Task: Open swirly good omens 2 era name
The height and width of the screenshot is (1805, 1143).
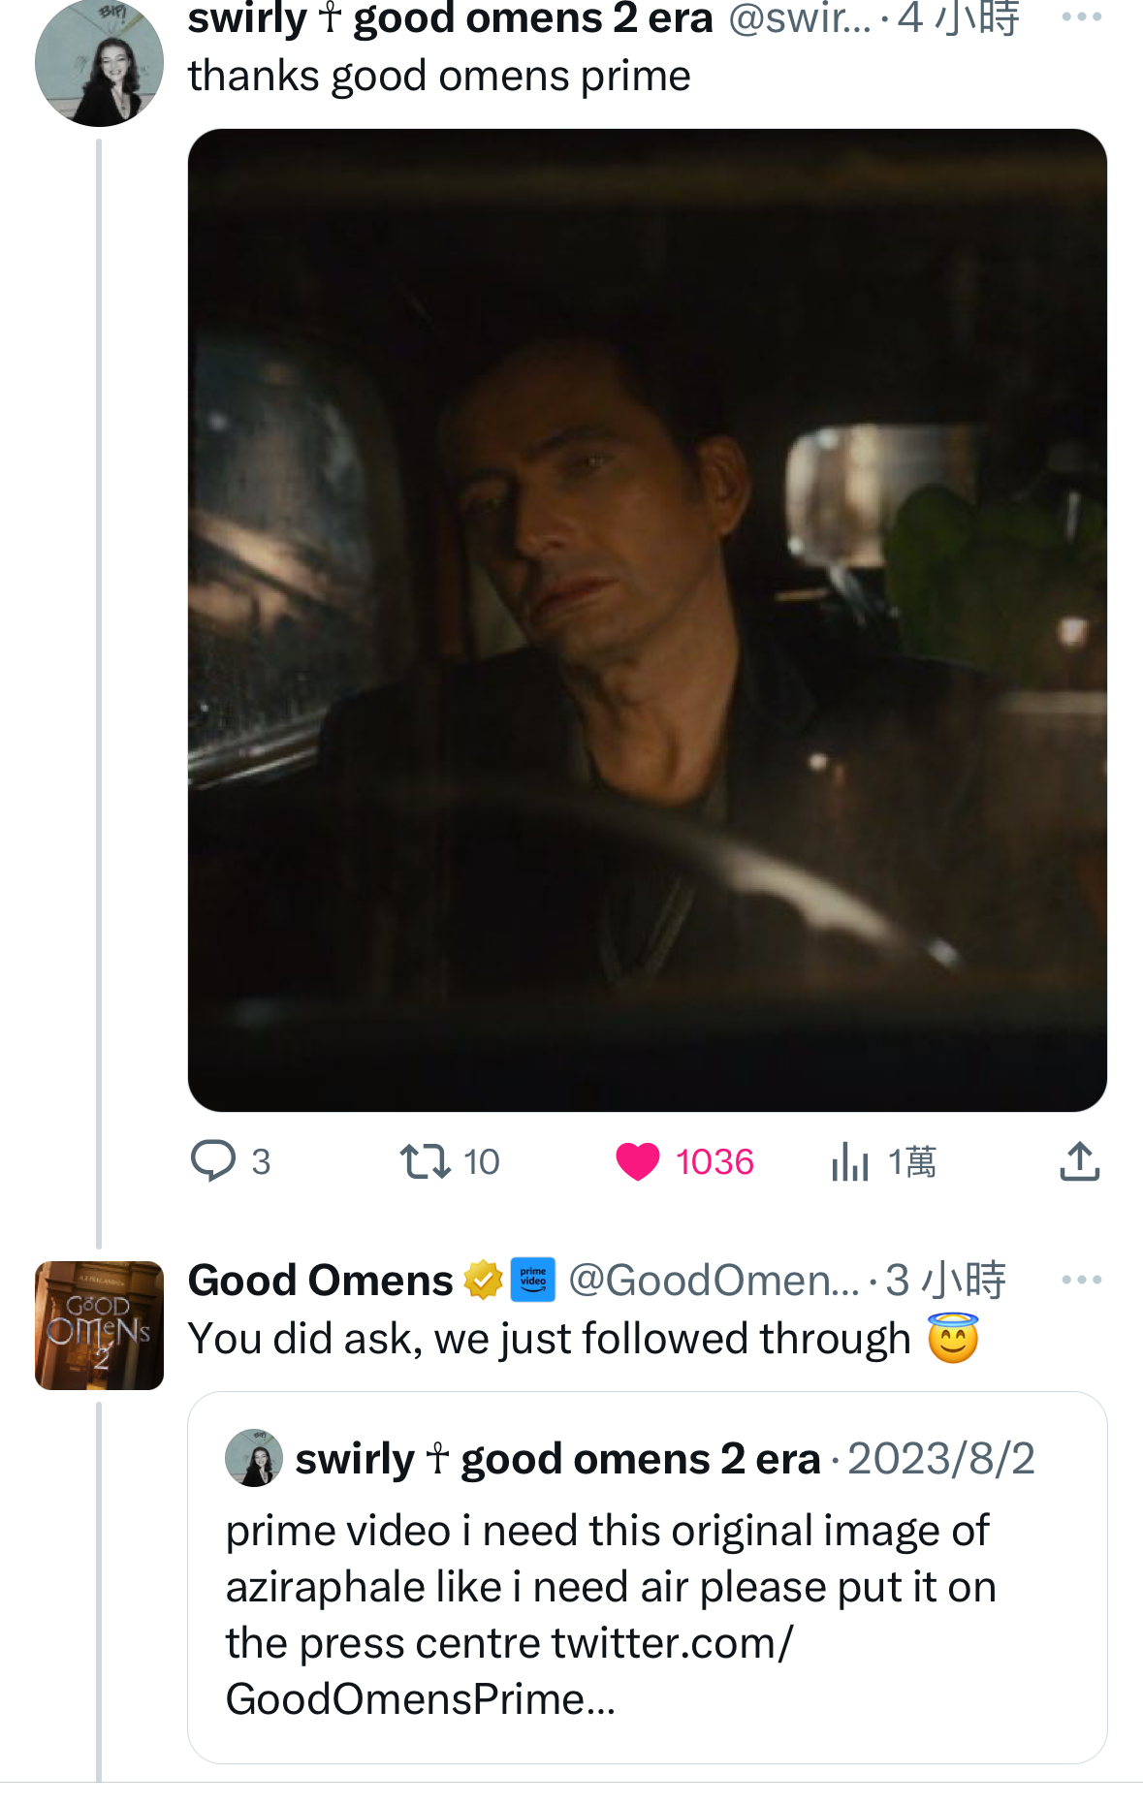Action: pyautogui.click(x=451, y=18)
